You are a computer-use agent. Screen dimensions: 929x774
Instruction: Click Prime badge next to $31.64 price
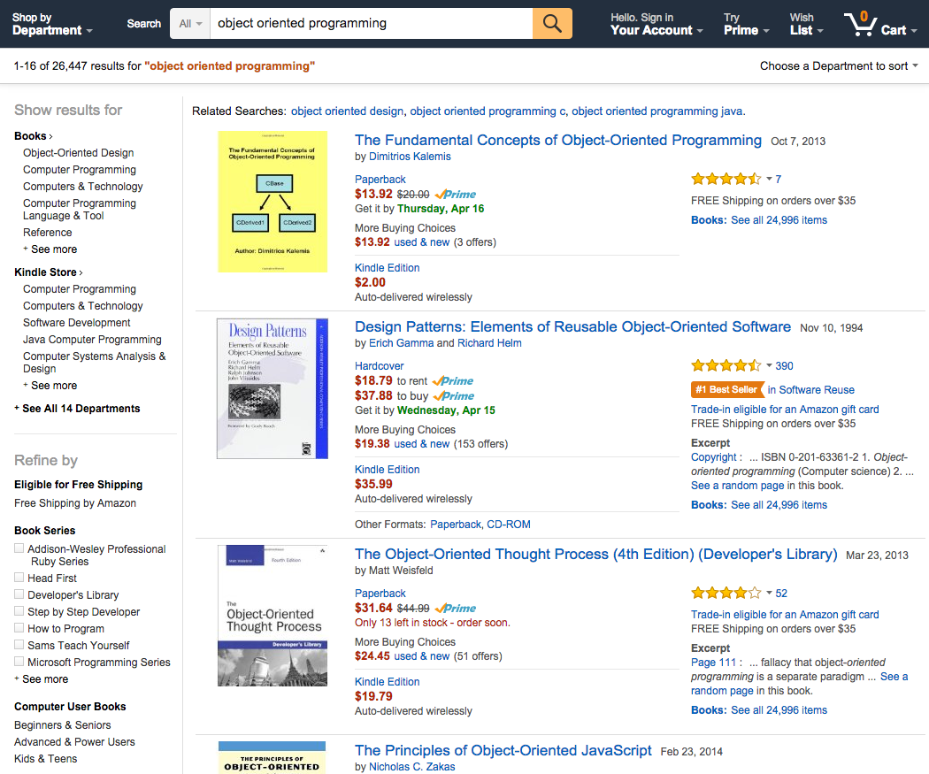coord(455,609)
